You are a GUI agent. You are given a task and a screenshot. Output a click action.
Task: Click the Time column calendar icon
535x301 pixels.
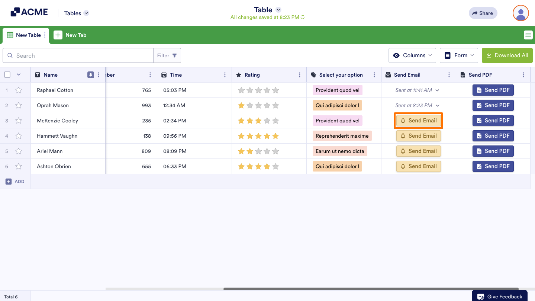(164, 75)
